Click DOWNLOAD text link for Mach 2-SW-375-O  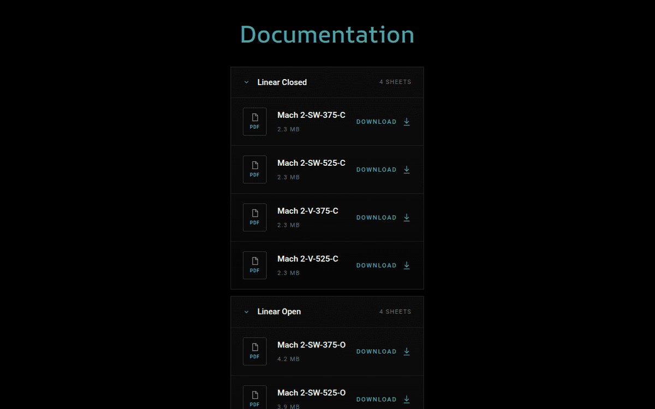tap(377, 352)
